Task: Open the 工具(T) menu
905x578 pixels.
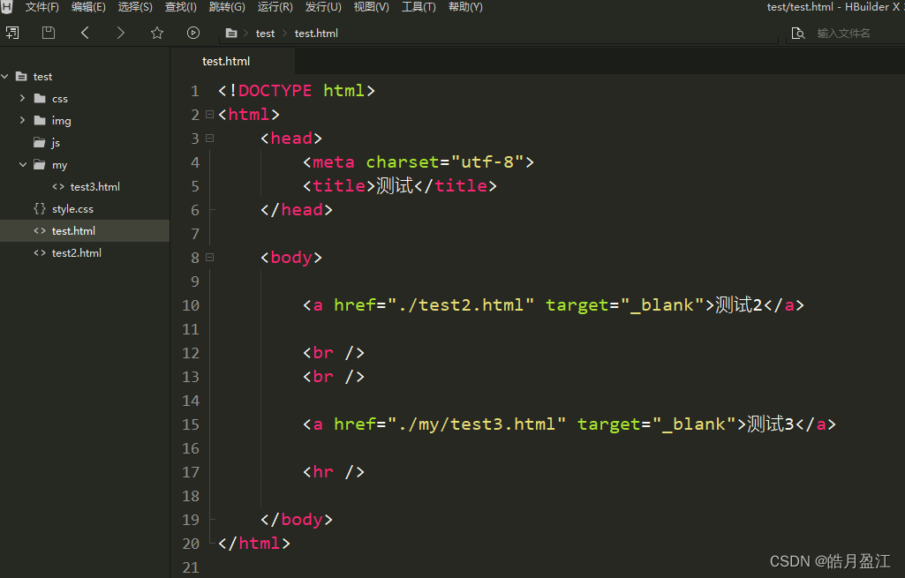Action: click(419, 7)
